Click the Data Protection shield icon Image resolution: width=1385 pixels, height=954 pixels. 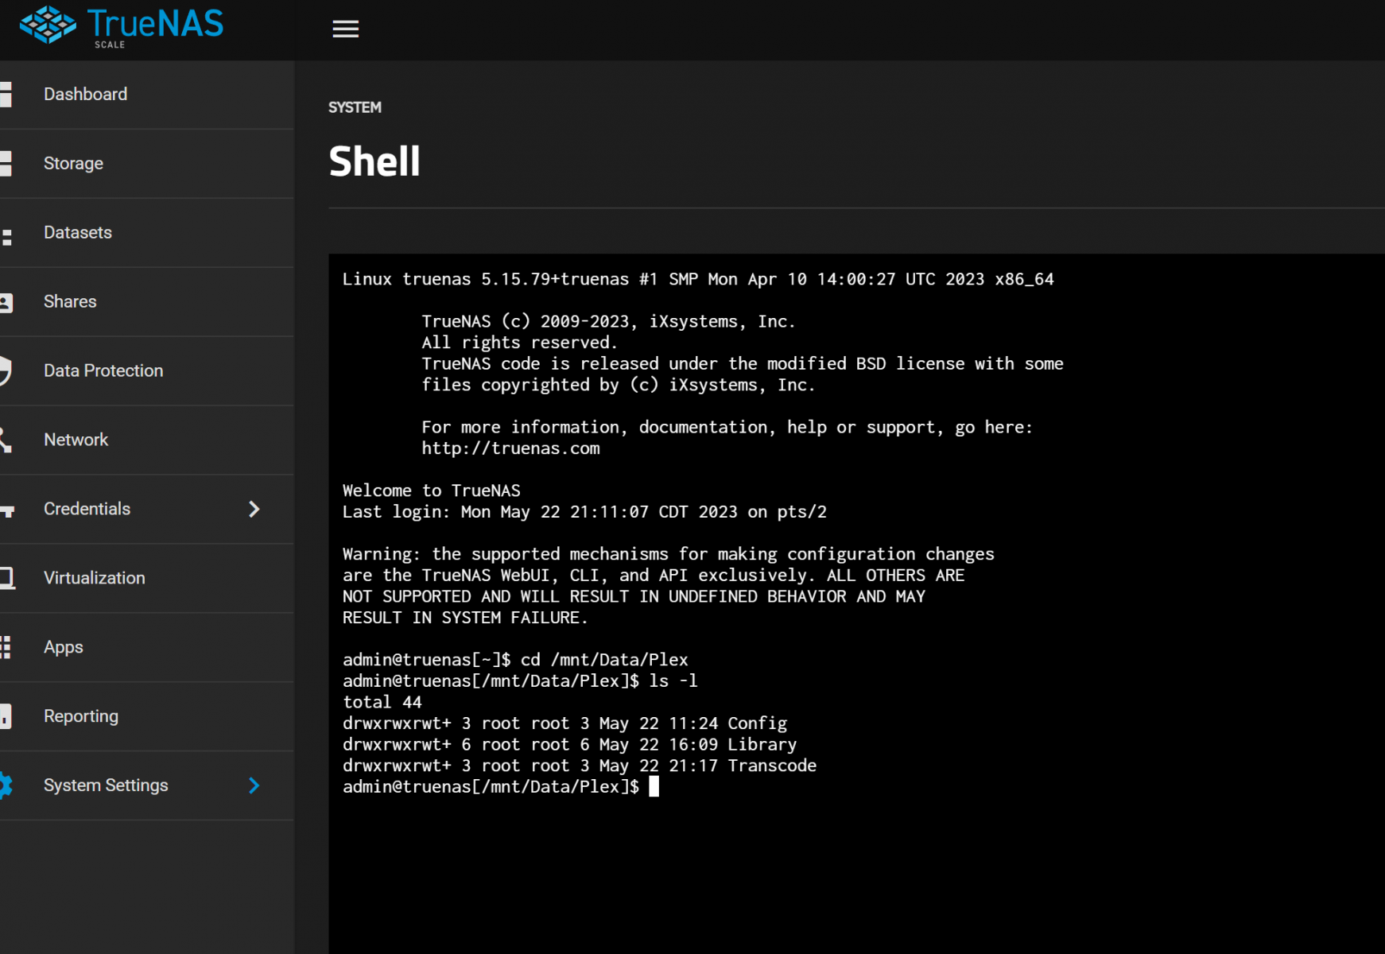(x=6, y=371)
